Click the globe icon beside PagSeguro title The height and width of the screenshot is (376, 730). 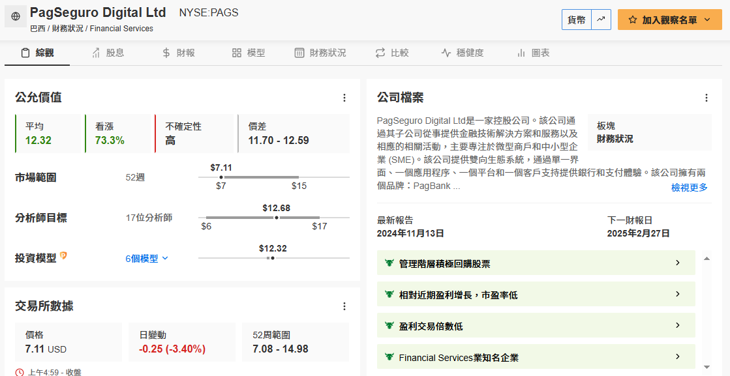tap(16, 16)
